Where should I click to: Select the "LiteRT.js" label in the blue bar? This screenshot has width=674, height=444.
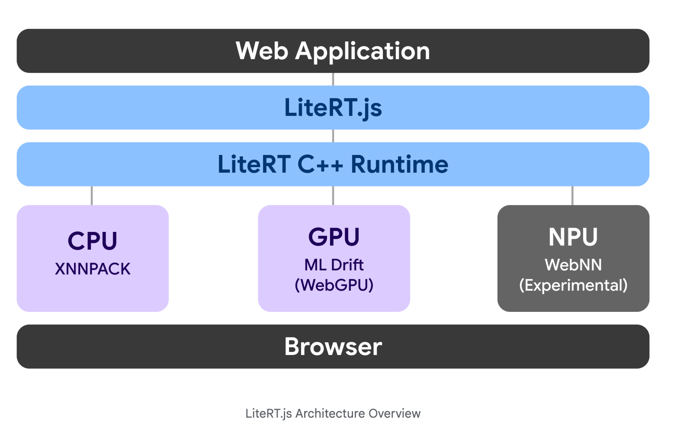click(333, 108)
